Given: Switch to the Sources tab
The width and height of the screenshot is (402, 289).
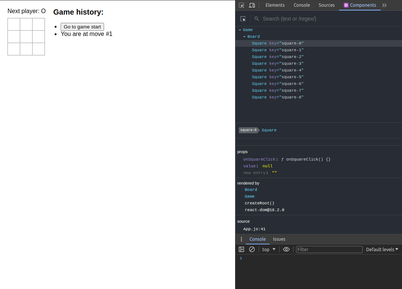Looking at the screenshot, I should click(x=326, y=5).
